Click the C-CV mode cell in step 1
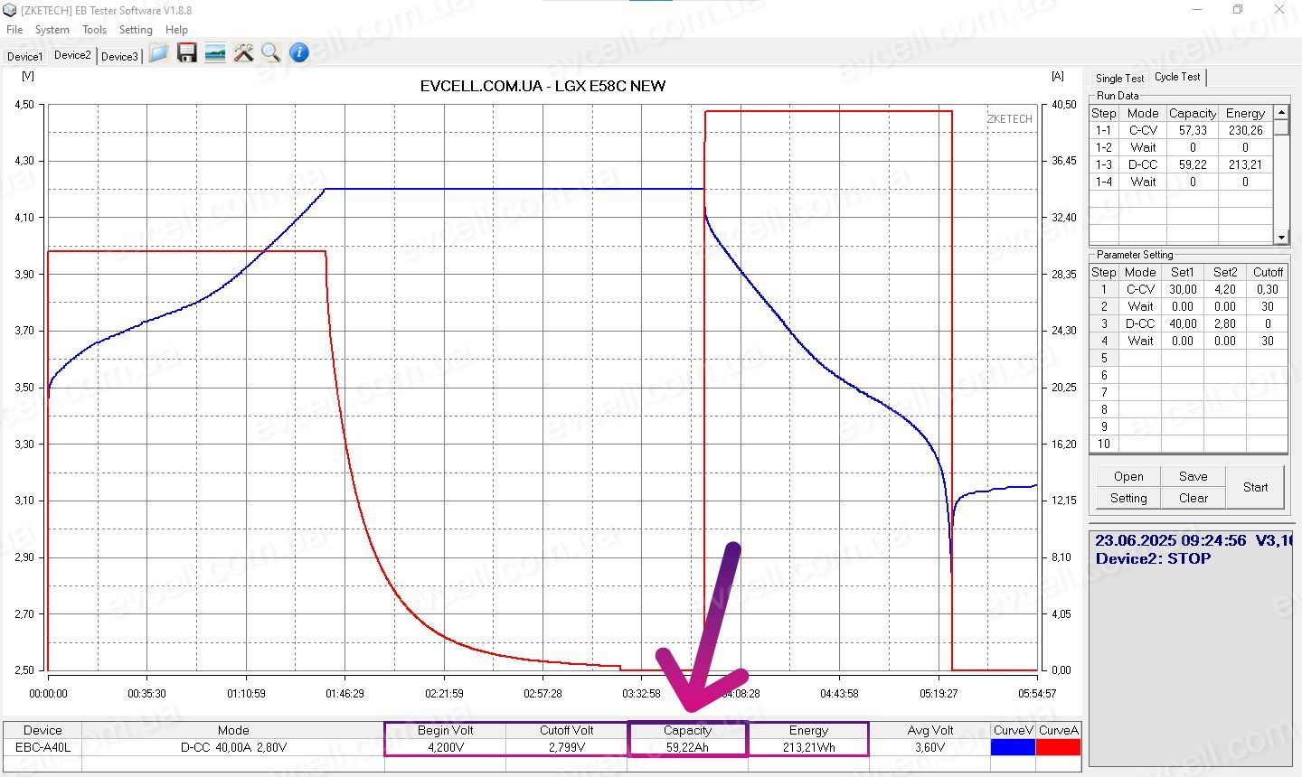The image size is (1302, 777). [1140, 289]
